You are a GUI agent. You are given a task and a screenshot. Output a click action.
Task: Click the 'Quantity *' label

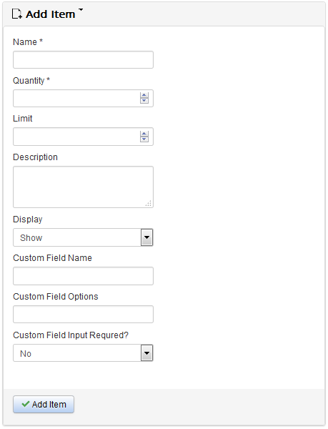click(x=31, y=81)
